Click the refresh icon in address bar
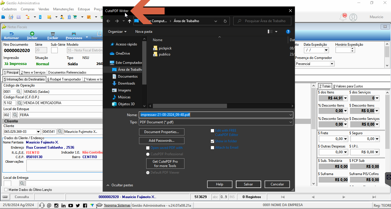Viewport: 391px width, 209px height. point(225,21)
